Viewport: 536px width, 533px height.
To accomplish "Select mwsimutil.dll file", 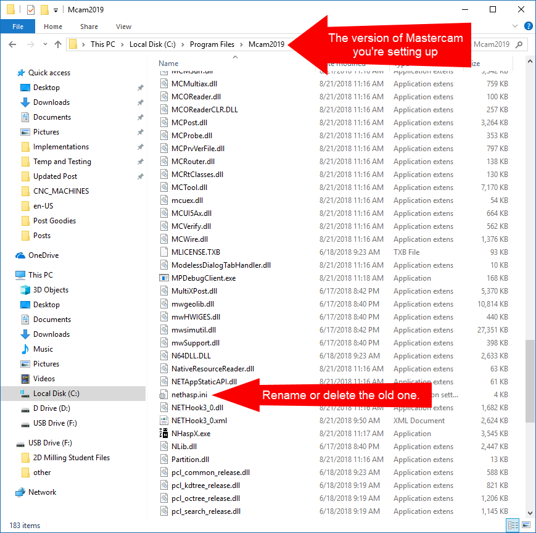I will 194,330.
